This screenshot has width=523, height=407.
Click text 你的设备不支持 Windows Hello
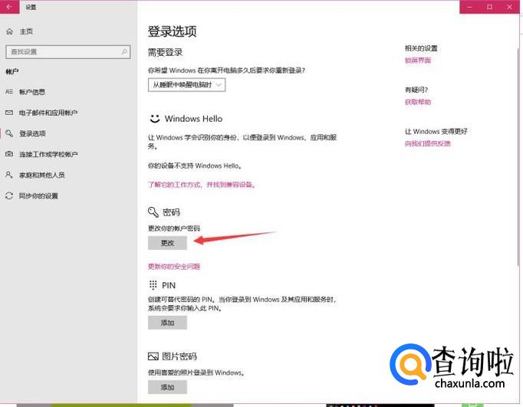pyautogui.click(x=195, y=166)
